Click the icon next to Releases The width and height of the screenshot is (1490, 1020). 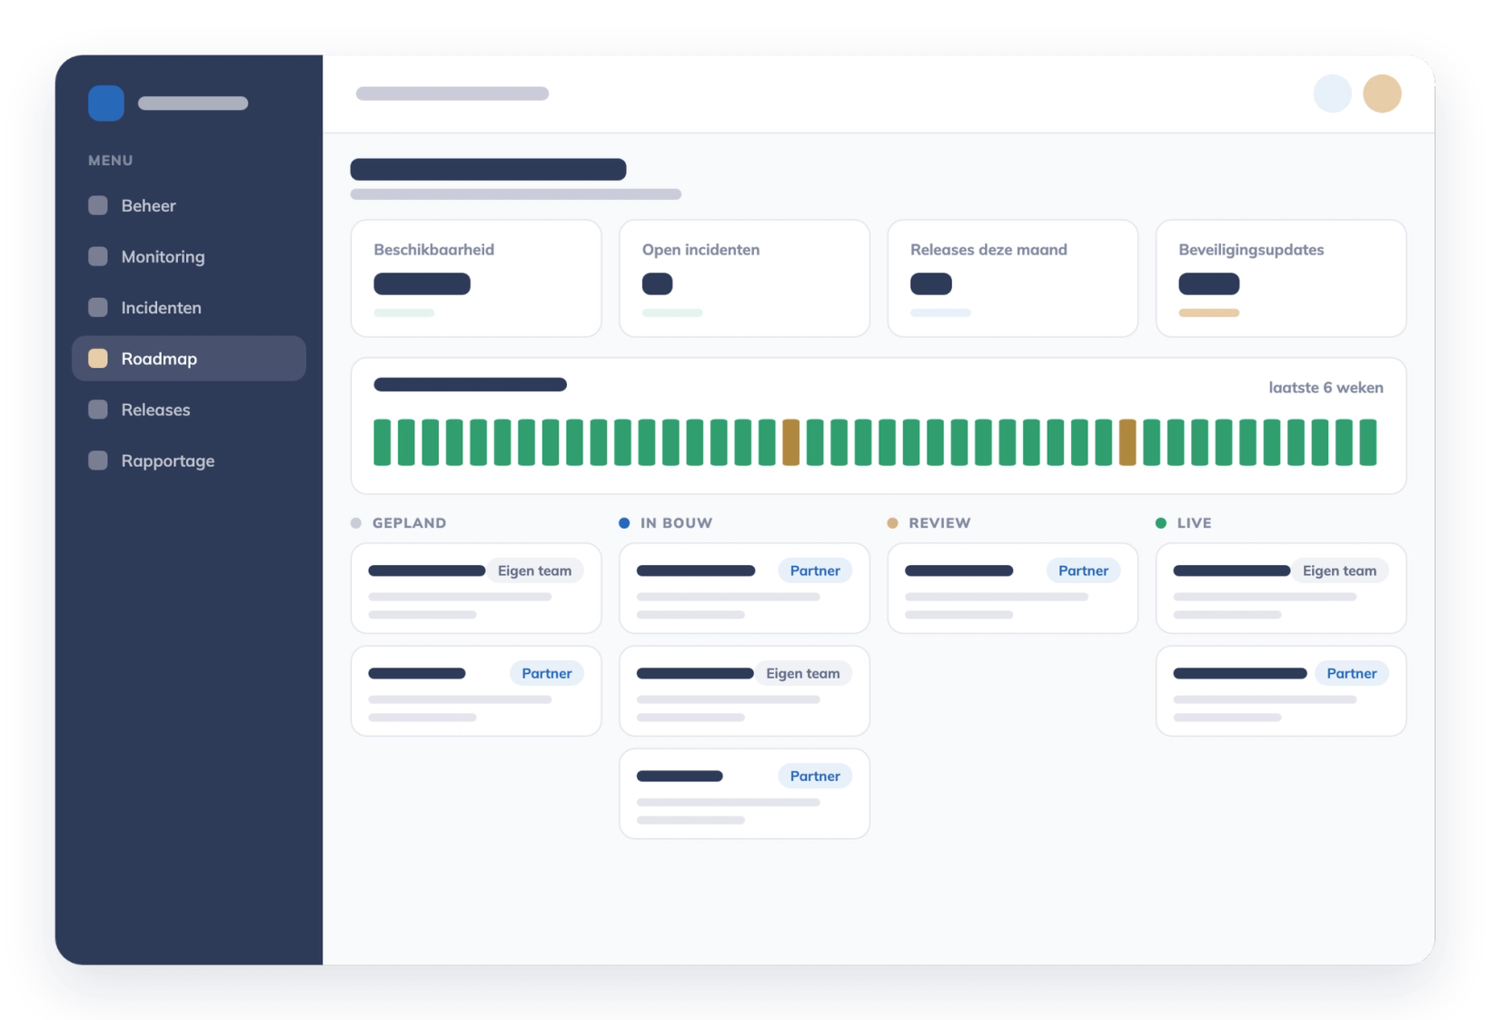[x=98, y=409]
